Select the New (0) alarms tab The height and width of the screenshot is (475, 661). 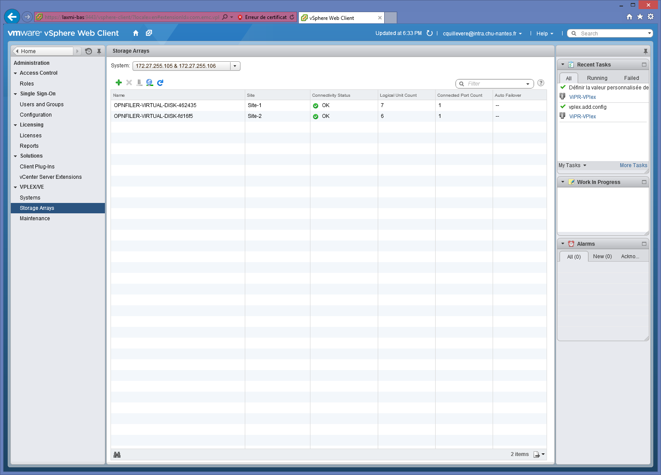click(602, 256)
